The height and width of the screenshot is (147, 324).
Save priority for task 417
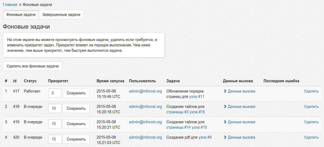(76, 93)
